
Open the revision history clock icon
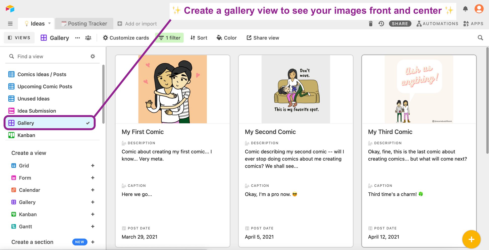[x=381, y=24]
